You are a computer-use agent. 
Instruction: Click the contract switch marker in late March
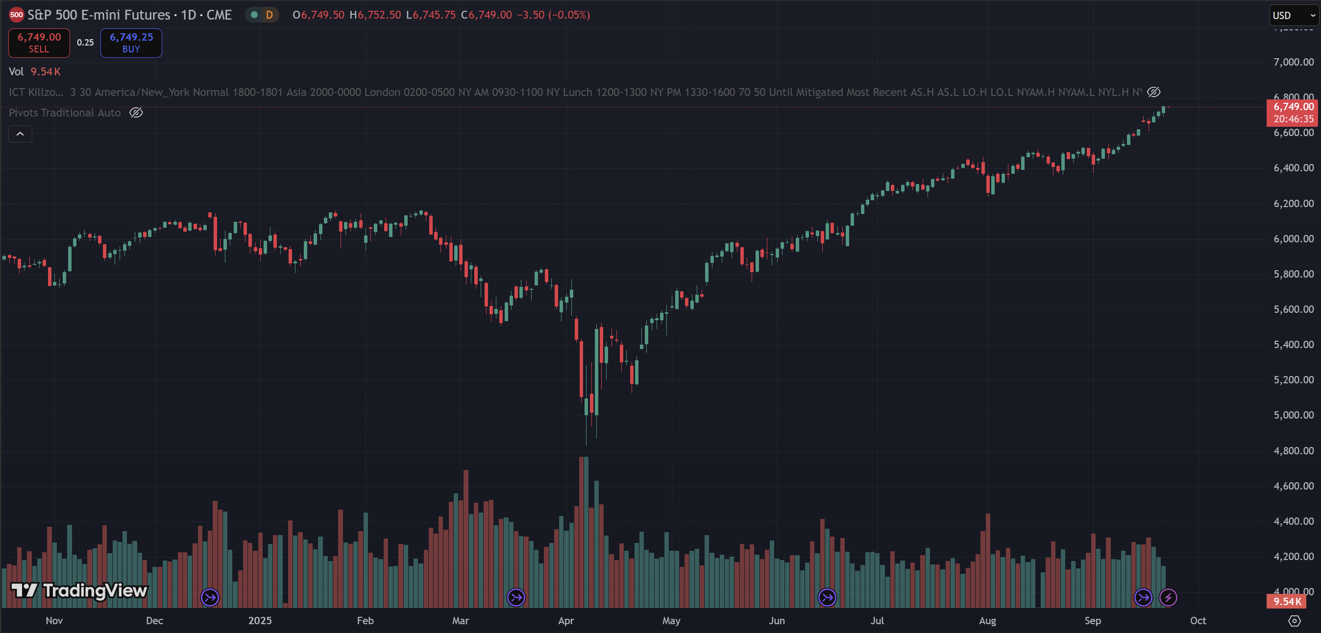tap(516, 597)
